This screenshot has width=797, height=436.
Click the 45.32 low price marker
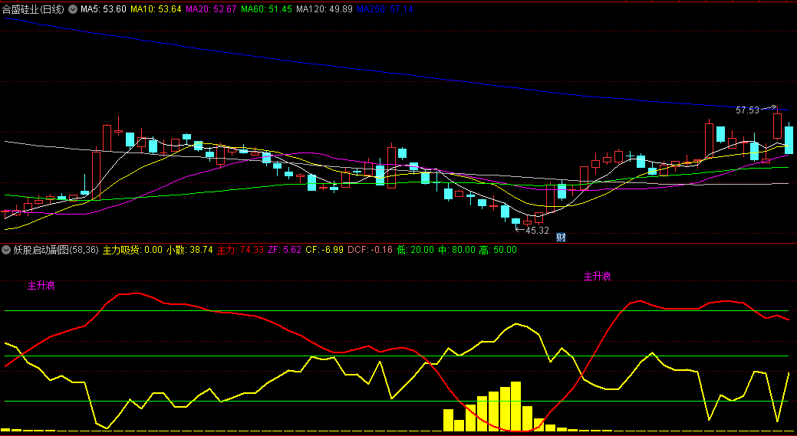coord(537,231)
